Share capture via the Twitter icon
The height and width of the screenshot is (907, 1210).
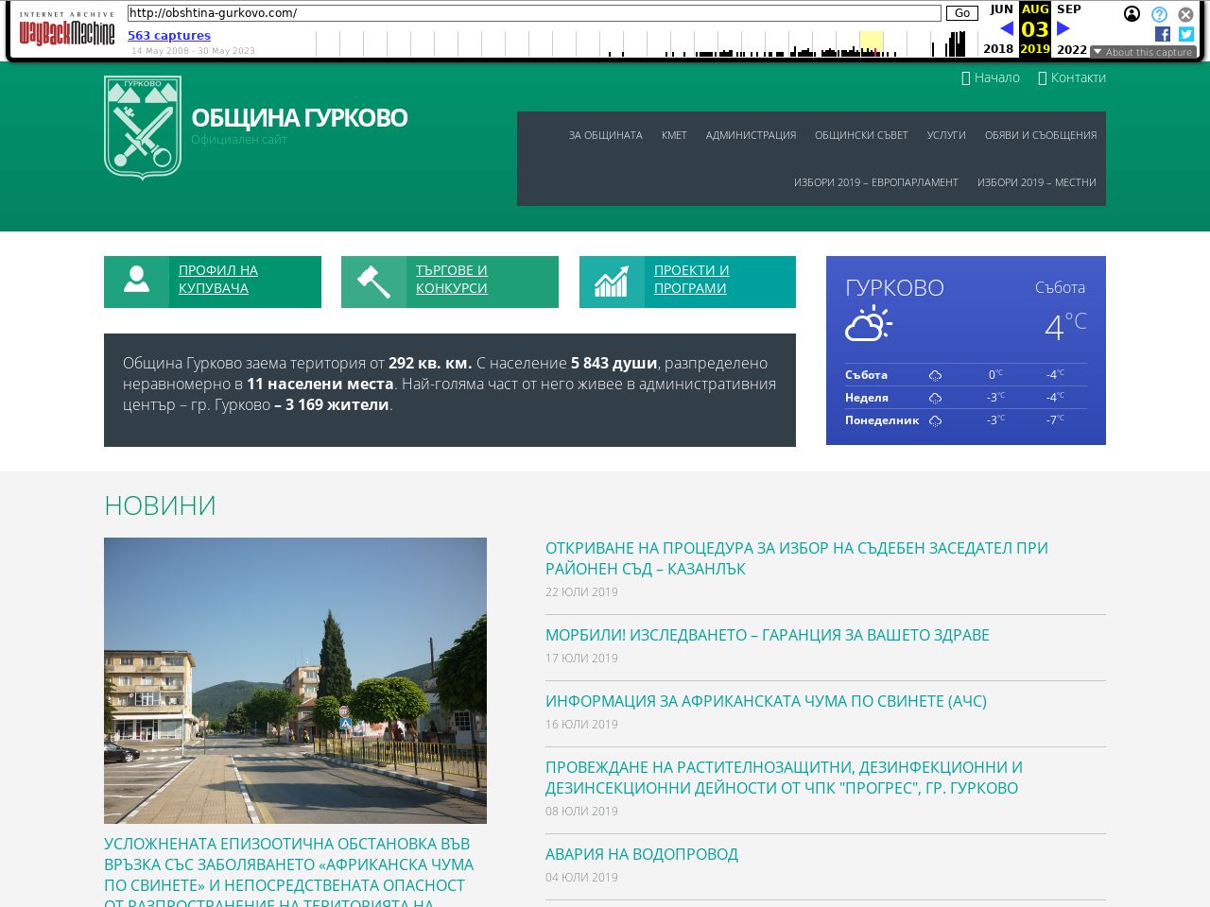tap(1186, 34)
